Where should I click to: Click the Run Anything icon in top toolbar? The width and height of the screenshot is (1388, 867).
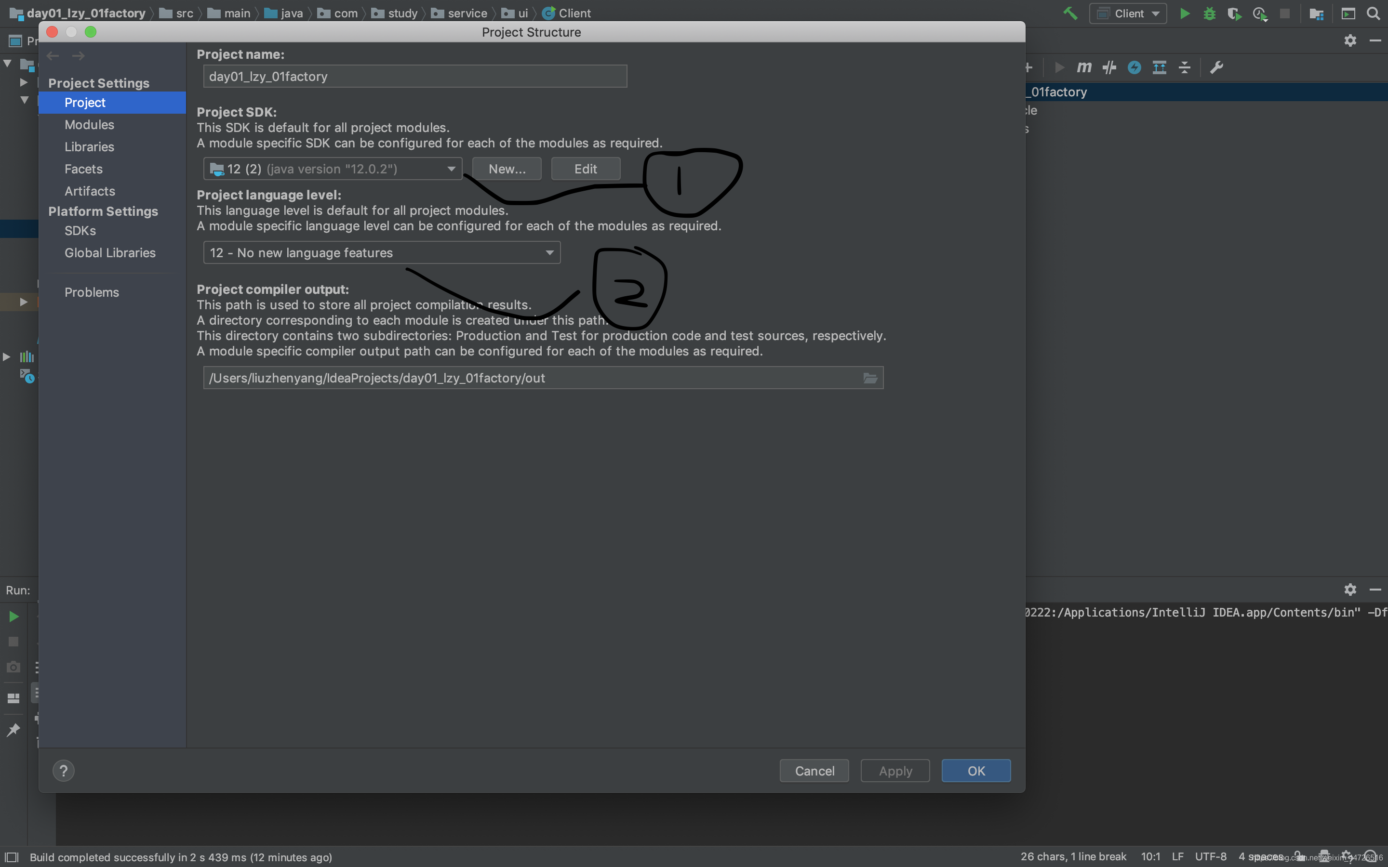(1348, 13)
